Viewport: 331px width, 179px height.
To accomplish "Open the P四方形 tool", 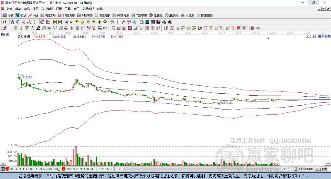I will point(48,16).
